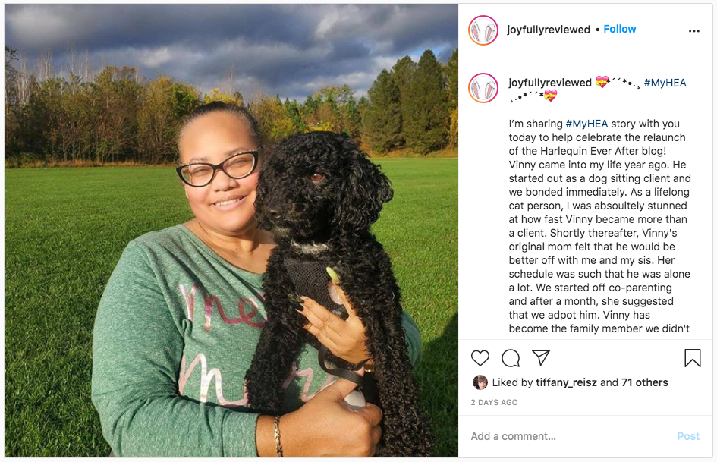Viewport: 717px width, 462px height.
Task: Click the caption text about Vinny
Action: [x=599, y=226]
